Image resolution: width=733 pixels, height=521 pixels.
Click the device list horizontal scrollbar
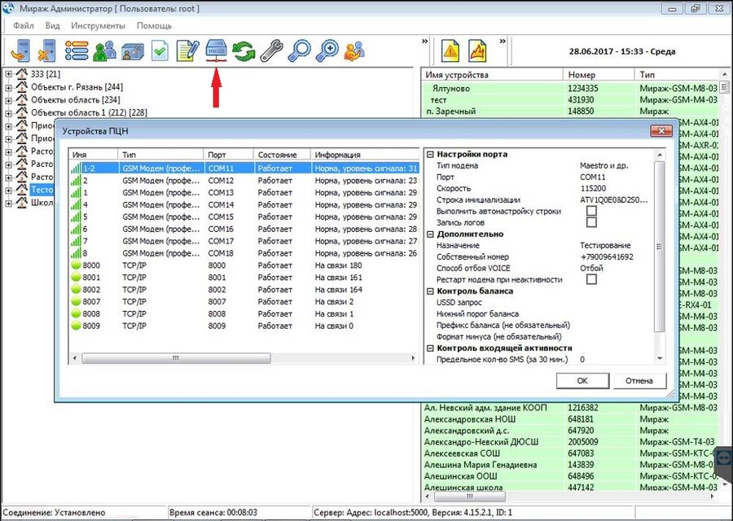175,358
